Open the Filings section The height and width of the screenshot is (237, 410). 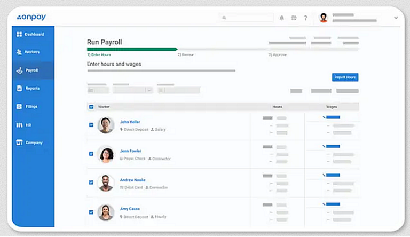[x=33, y=106]
